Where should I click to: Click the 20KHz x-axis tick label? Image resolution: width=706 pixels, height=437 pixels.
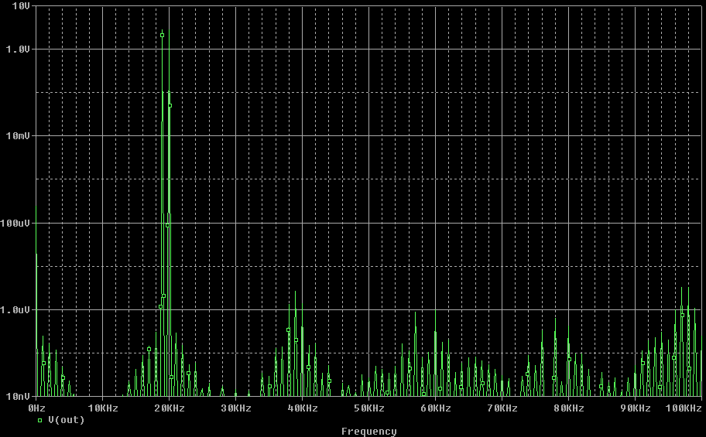(170, 408)
